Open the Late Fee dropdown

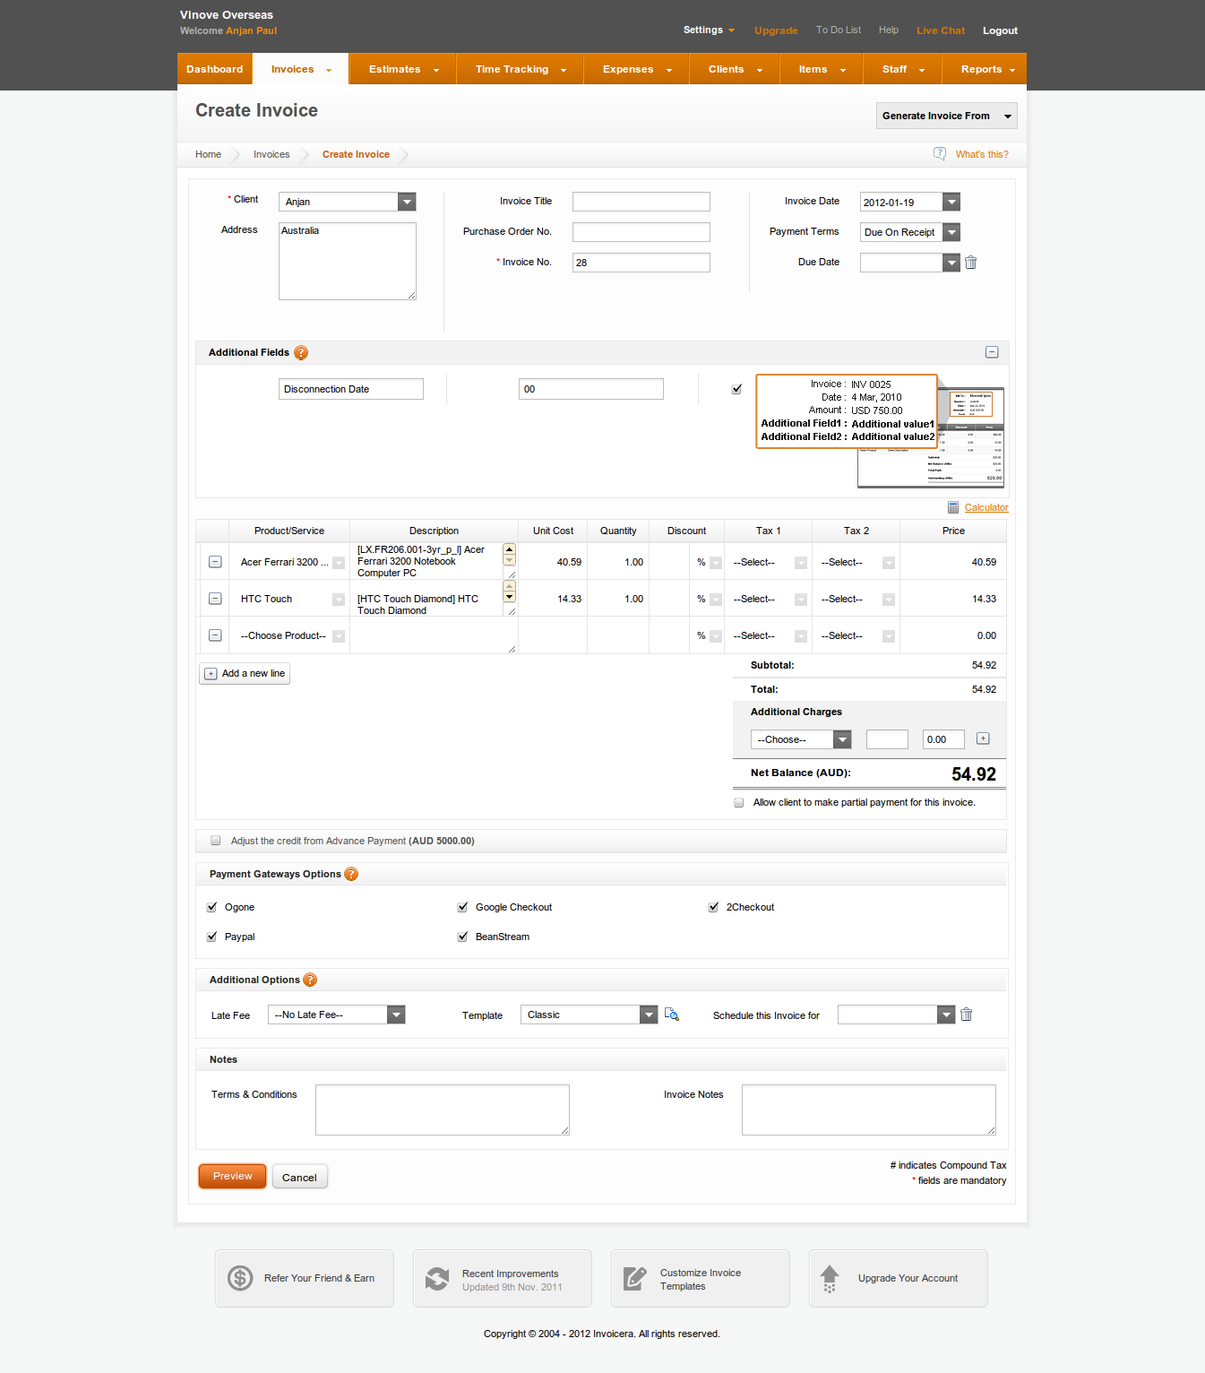pyautogui.click(x=337, y=1015)
